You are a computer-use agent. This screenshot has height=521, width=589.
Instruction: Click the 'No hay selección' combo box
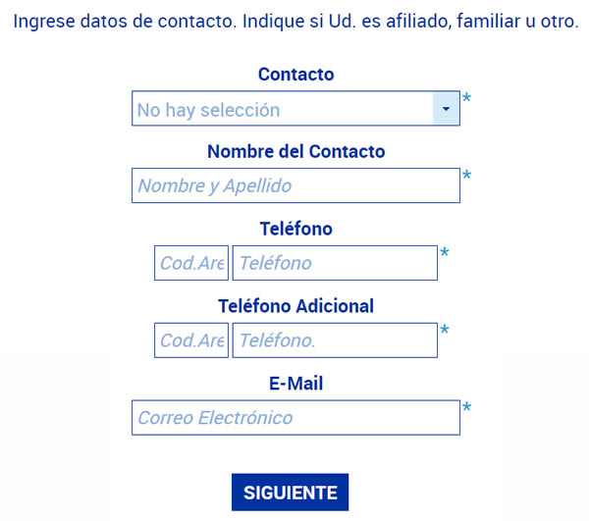pyautogui.click(x=295, y=109)
